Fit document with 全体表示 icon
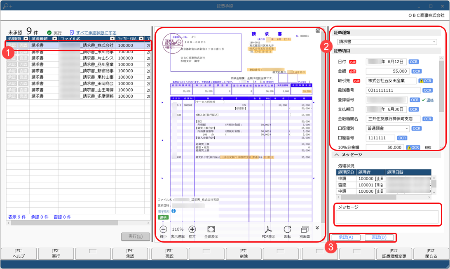The width and height of the screenshot is (450, 269). [x=211, y=229]
